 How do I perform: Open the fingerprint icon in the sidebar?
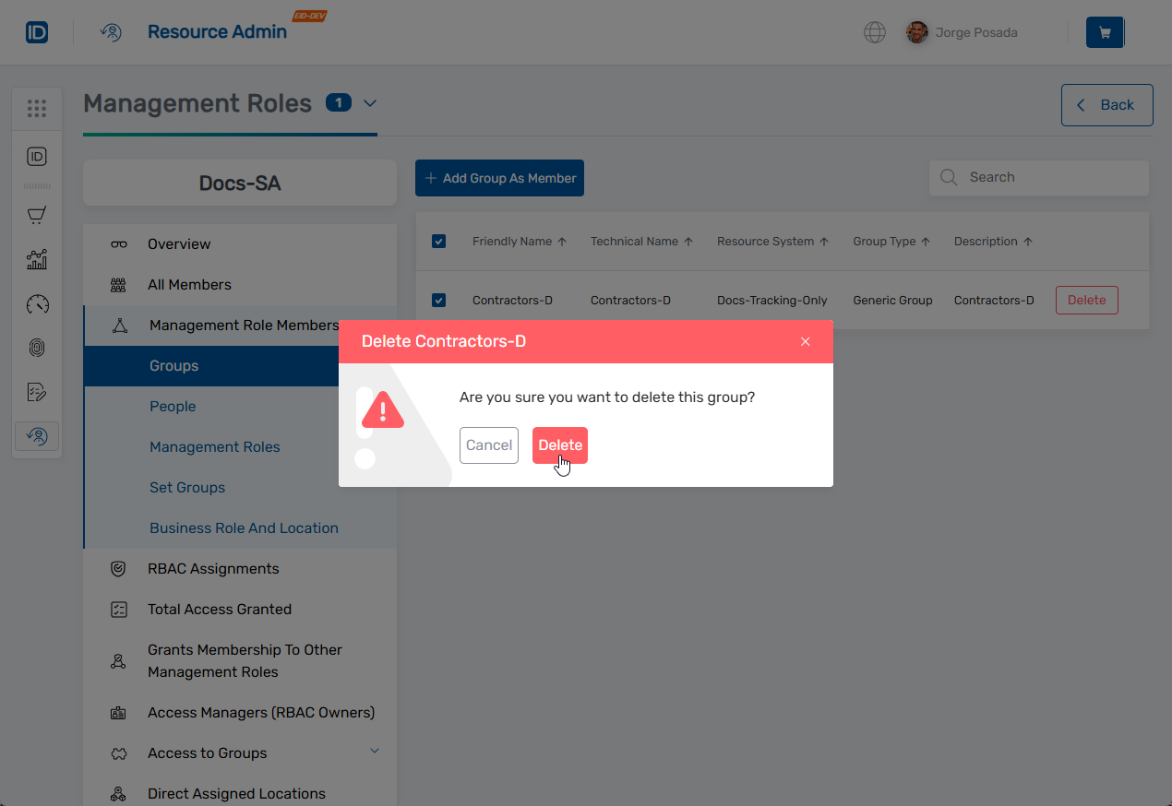click(x=36, y=348)
